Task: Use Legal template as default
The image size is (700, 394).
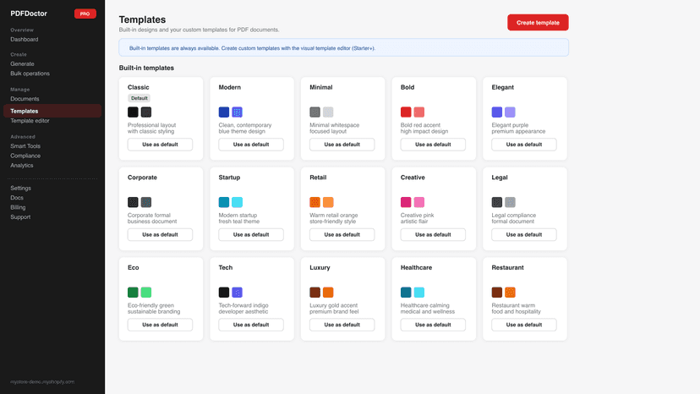Action: pos(524,234)
